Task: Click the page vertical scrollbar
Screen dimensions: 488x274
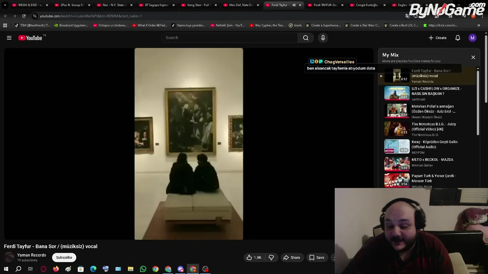Action: 486,69
